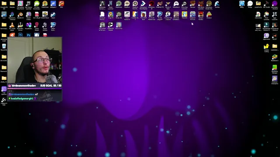The width and height of the screenshot is (280, 157).
Task: Select the Logitech G HUB icon
Action: coord(4,100)
